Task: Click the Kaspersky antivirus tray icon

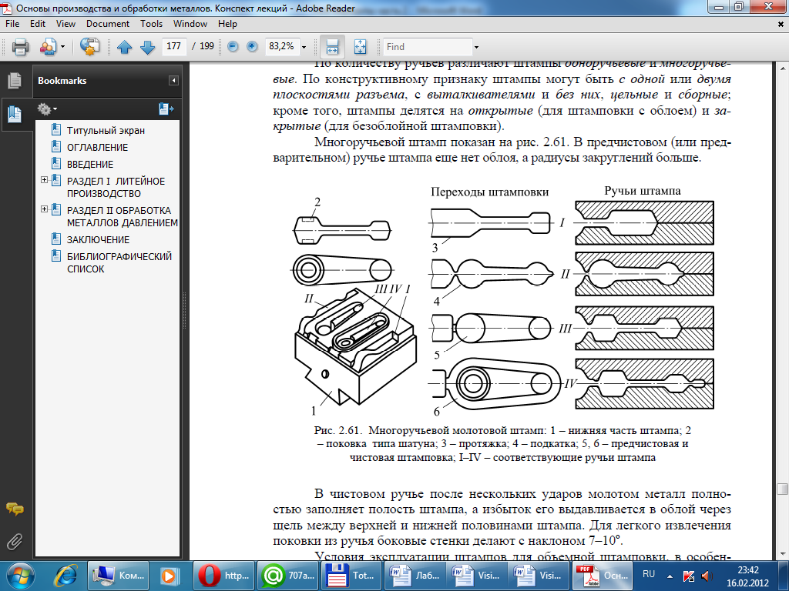Action: pos(689,576)
